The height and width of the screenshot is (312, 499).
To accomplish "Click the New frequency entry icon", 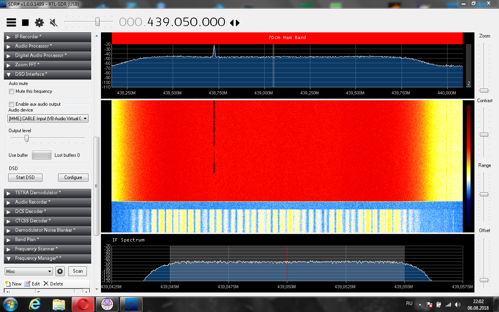I will tap(13, 284).
